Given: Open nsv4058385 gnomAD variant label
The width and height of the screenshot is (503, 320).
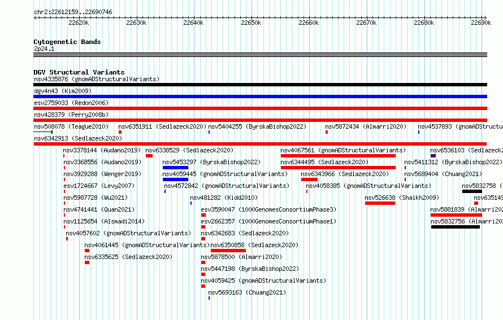Looking at the screenshot, I should [x=368, y=186].
